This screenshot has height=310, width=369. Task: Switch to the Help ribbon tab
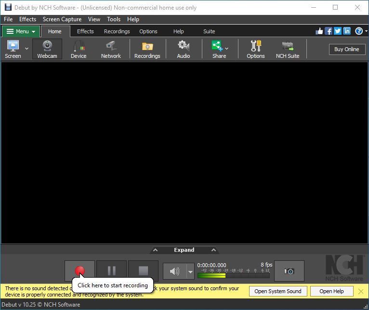coord(179,31)
